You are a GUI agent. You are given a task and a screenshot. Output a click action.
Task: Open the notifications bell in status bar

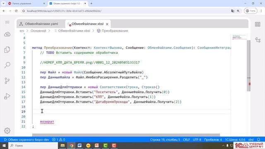coord(258,140)
